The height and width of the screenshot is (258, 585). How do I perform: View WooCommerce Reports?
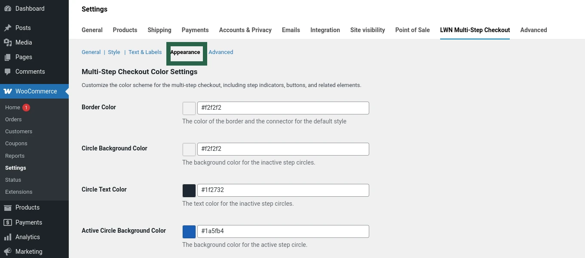coord(15,156)
